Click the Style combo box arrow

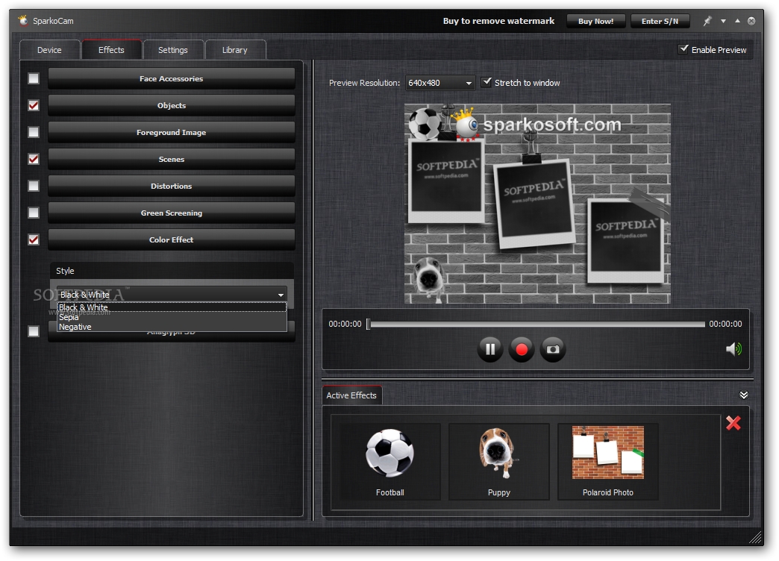pos(281,295)
